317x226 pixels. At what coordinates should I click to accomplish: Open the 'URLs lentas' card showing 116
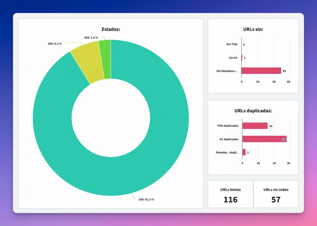coord(230,194)
